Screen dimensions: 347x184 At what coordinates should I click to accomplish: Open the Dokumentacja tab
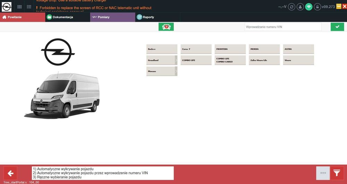68,17
